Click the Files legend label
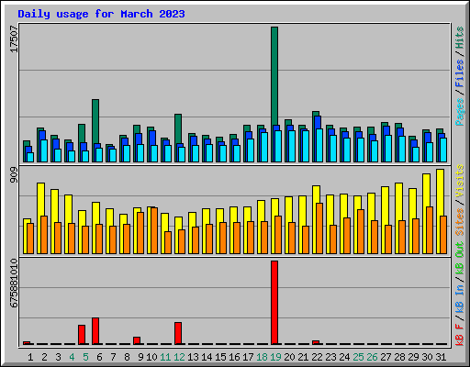The image size is (470, 367). click(x=459, y=73)
